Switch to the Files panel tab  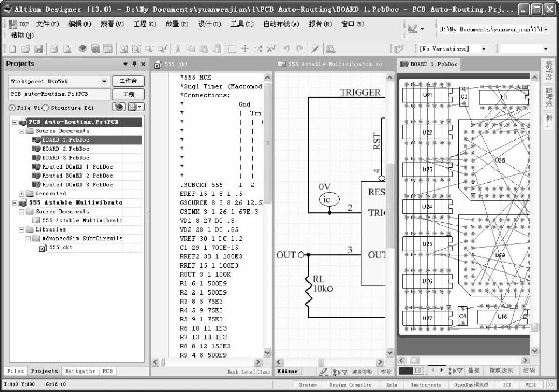(x=15, y=371)
